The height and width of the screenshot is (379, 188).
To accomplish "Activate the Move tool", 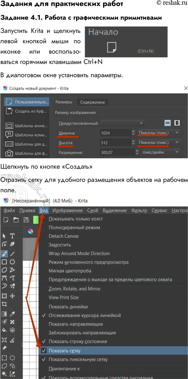I will pyautogui.click(x=12, y=296).
